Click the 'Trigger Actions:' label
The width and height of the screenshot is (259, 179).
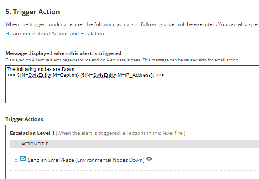pyautogui.click(x=25, y=119)
